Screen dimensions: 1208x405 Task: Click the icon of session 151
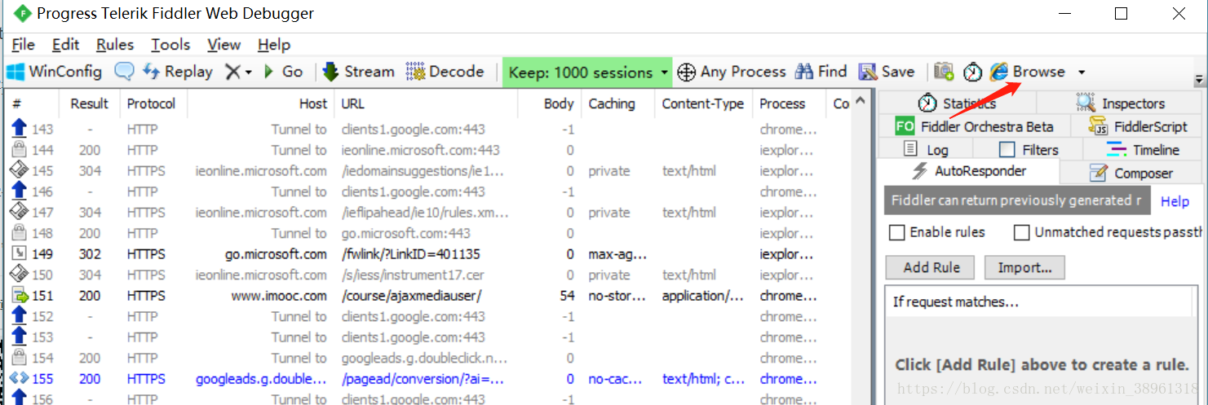pyautogui.click(x=19, y=296)
